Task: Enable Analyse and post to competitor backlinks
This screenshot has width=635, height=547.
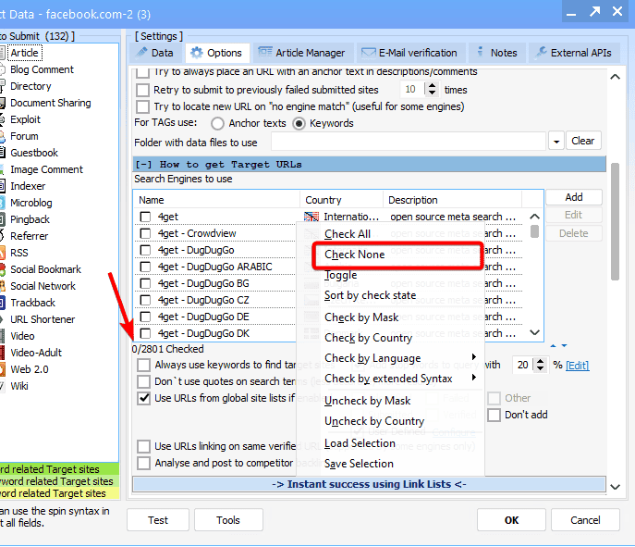Action: 143,463
